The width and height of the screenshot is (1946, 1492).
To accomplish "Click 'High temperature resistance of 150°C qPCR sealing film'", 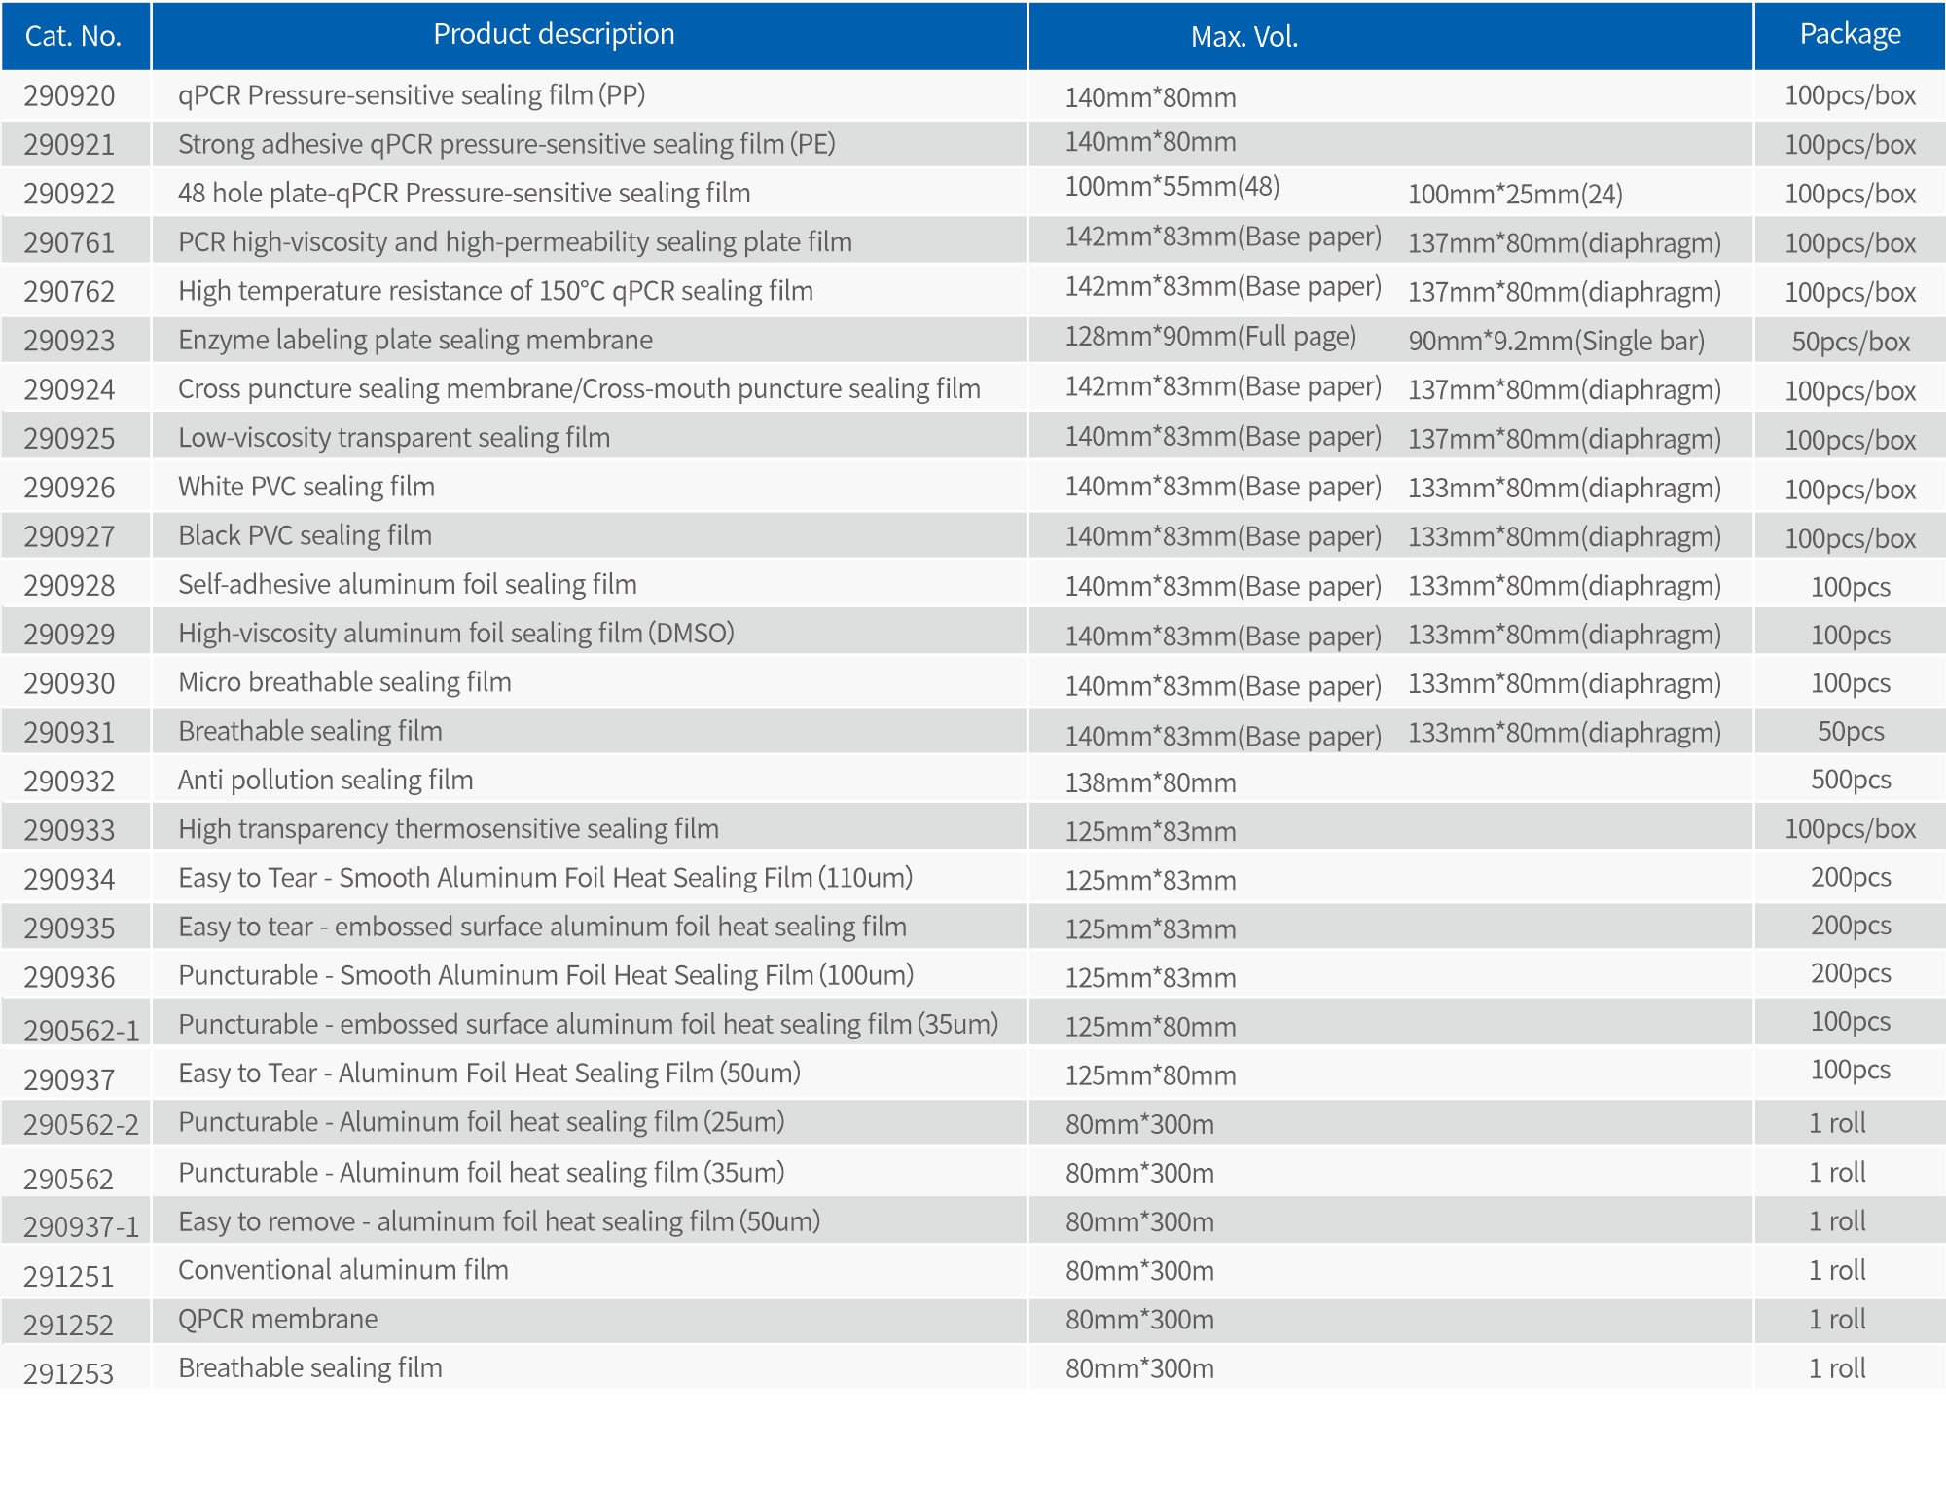I will (x=495, y=291).
